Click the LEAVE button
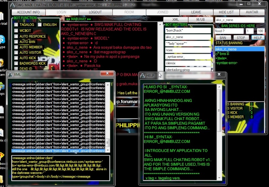The height and width of the screenshot is (187, 269). coord(196,12)
